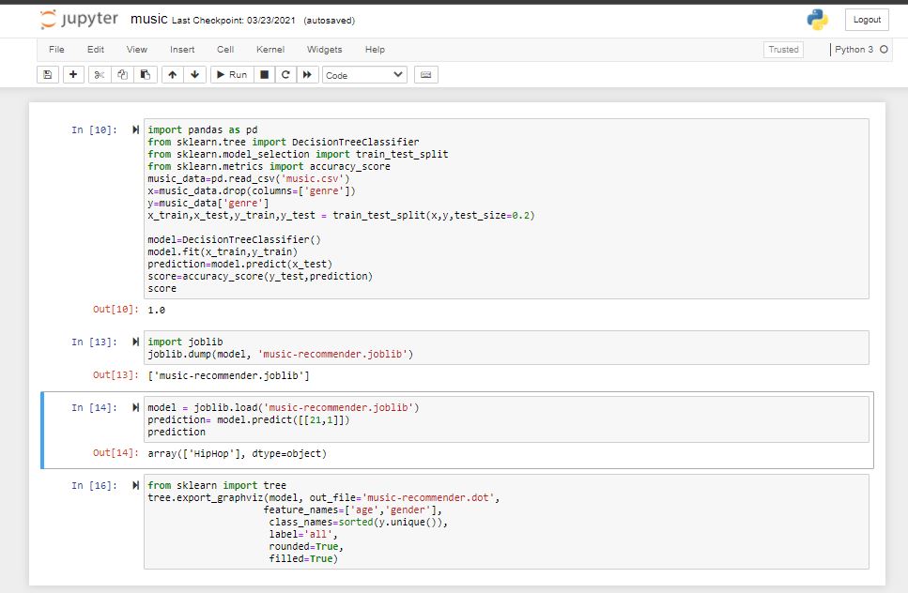Open the Help menu

375,50
